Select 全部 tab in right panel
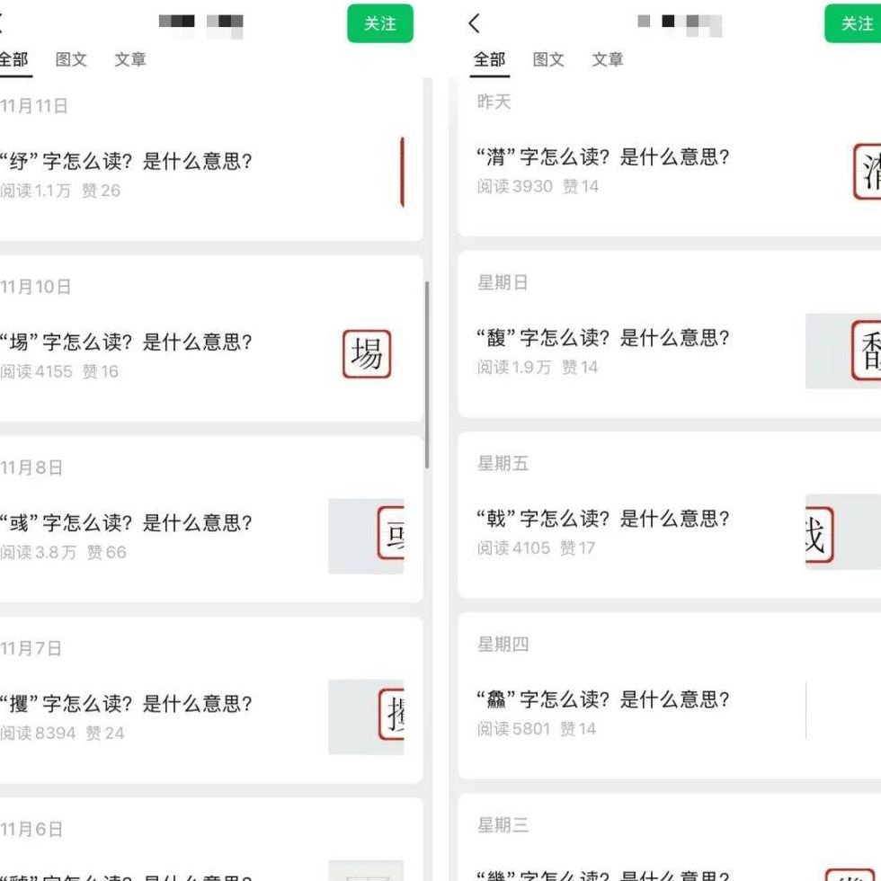The width and height of the screenshot is (881, 881). tap(489, 59)
